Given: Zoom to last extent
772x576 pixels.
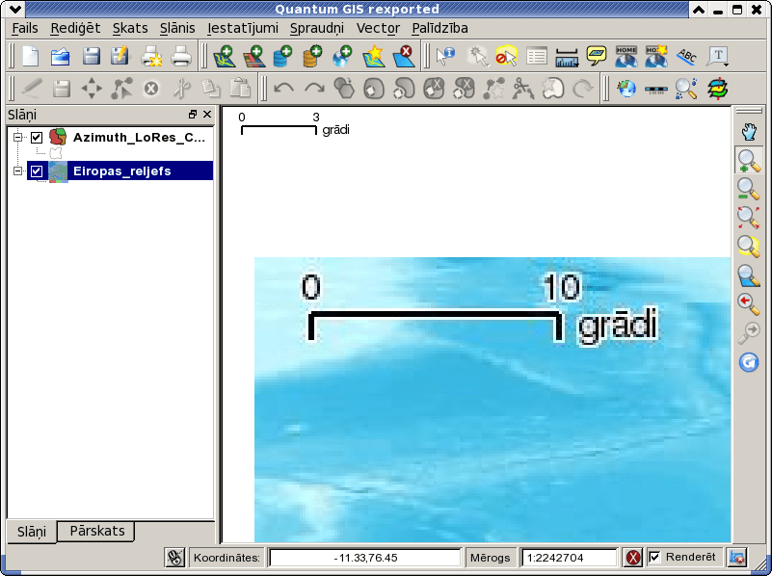Looking at the screenshot, I should click(748, 304).
